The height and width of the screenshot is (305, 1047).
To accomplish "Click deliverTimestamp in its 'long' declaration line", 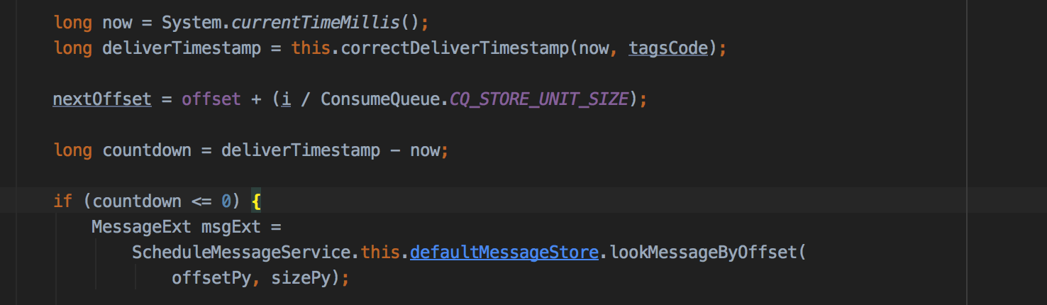I will 182,48.
